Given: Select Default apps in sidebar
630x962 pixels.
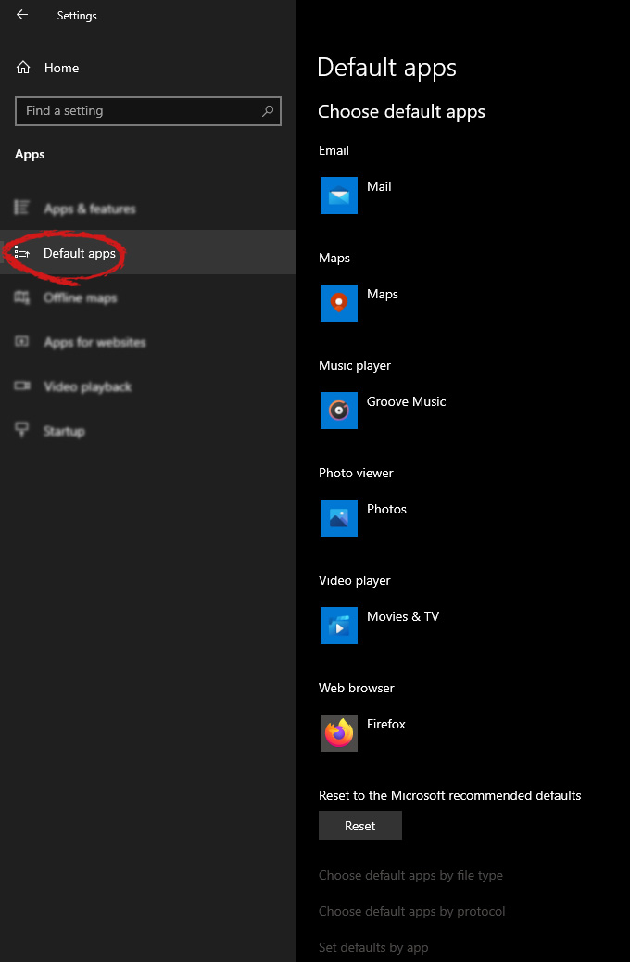Looking at the screenshot, I should tap(148, 252).
